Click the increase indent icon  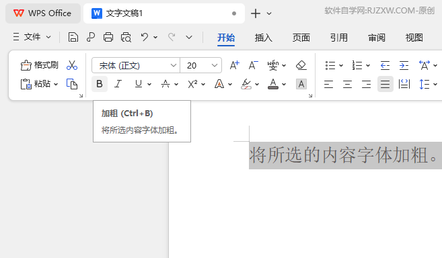[x=404, y=65]
